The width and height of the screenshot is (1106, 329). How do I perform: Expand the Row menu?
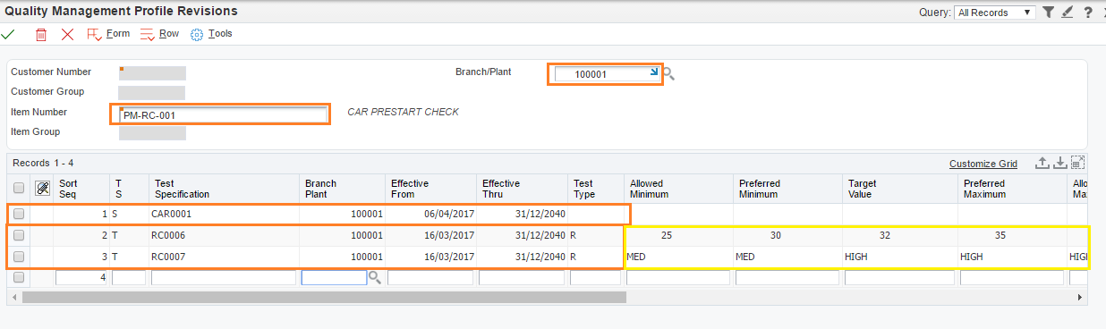[160, 34]
